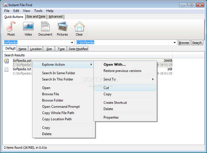Sort results by the Name tab
Screen dimensions: 207x153
click(x=22, y=49)
